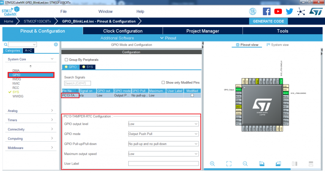The height and width of the screenshot is (173, 325).
Task: Open the YouTube channel icon
Action: pos(278,11)
